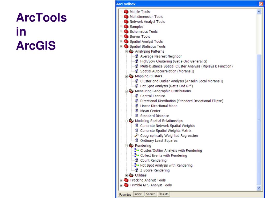Click the Average Nearest Neighbor script icon

coord(137,56)
